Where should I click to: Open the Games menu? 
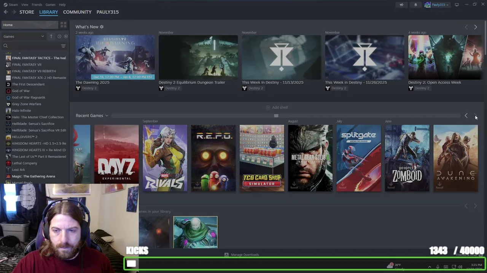[50, 5]
